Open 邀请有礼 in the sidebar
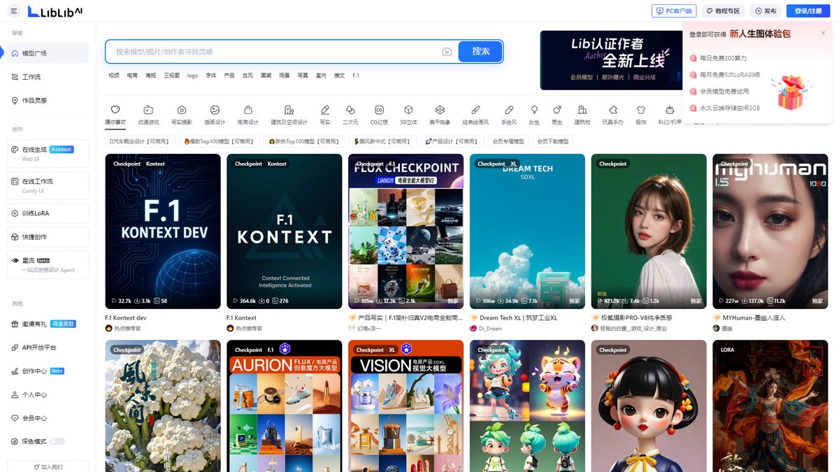Screen dimensions: 839x472 click(x=48, y=324)
